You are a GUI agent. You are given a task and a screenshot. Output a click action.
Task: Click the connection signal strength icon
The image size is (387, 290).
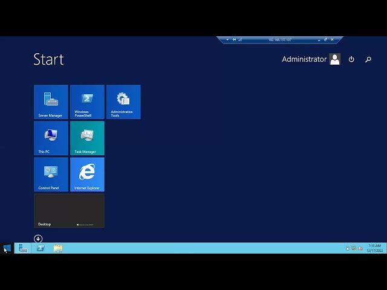240,40
